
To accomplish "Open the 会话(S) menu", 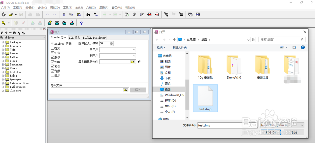I will [42, 8].
